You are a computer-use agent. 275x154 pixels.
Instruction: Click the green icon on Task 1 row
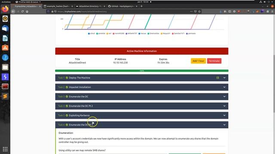(218, 78)
